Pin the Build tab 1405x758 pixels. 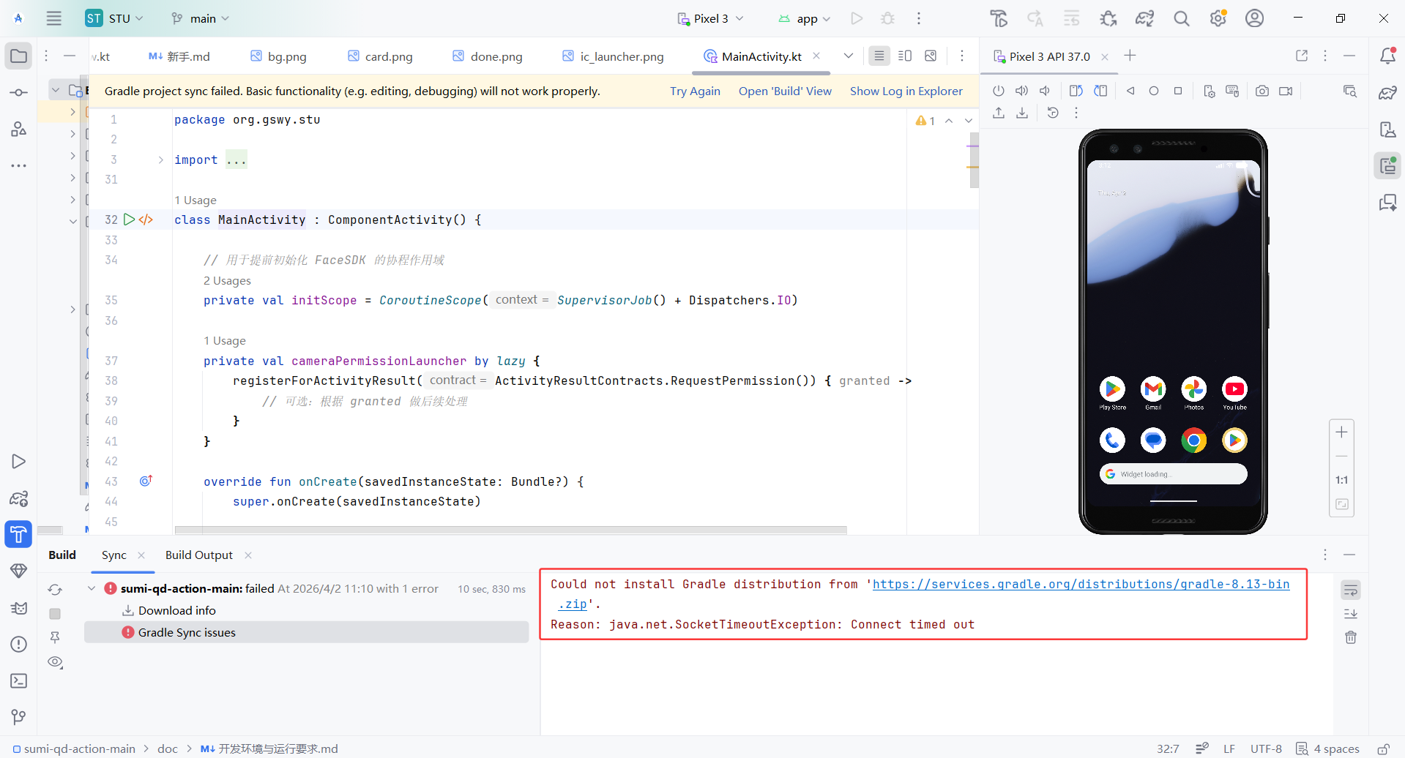55,638
